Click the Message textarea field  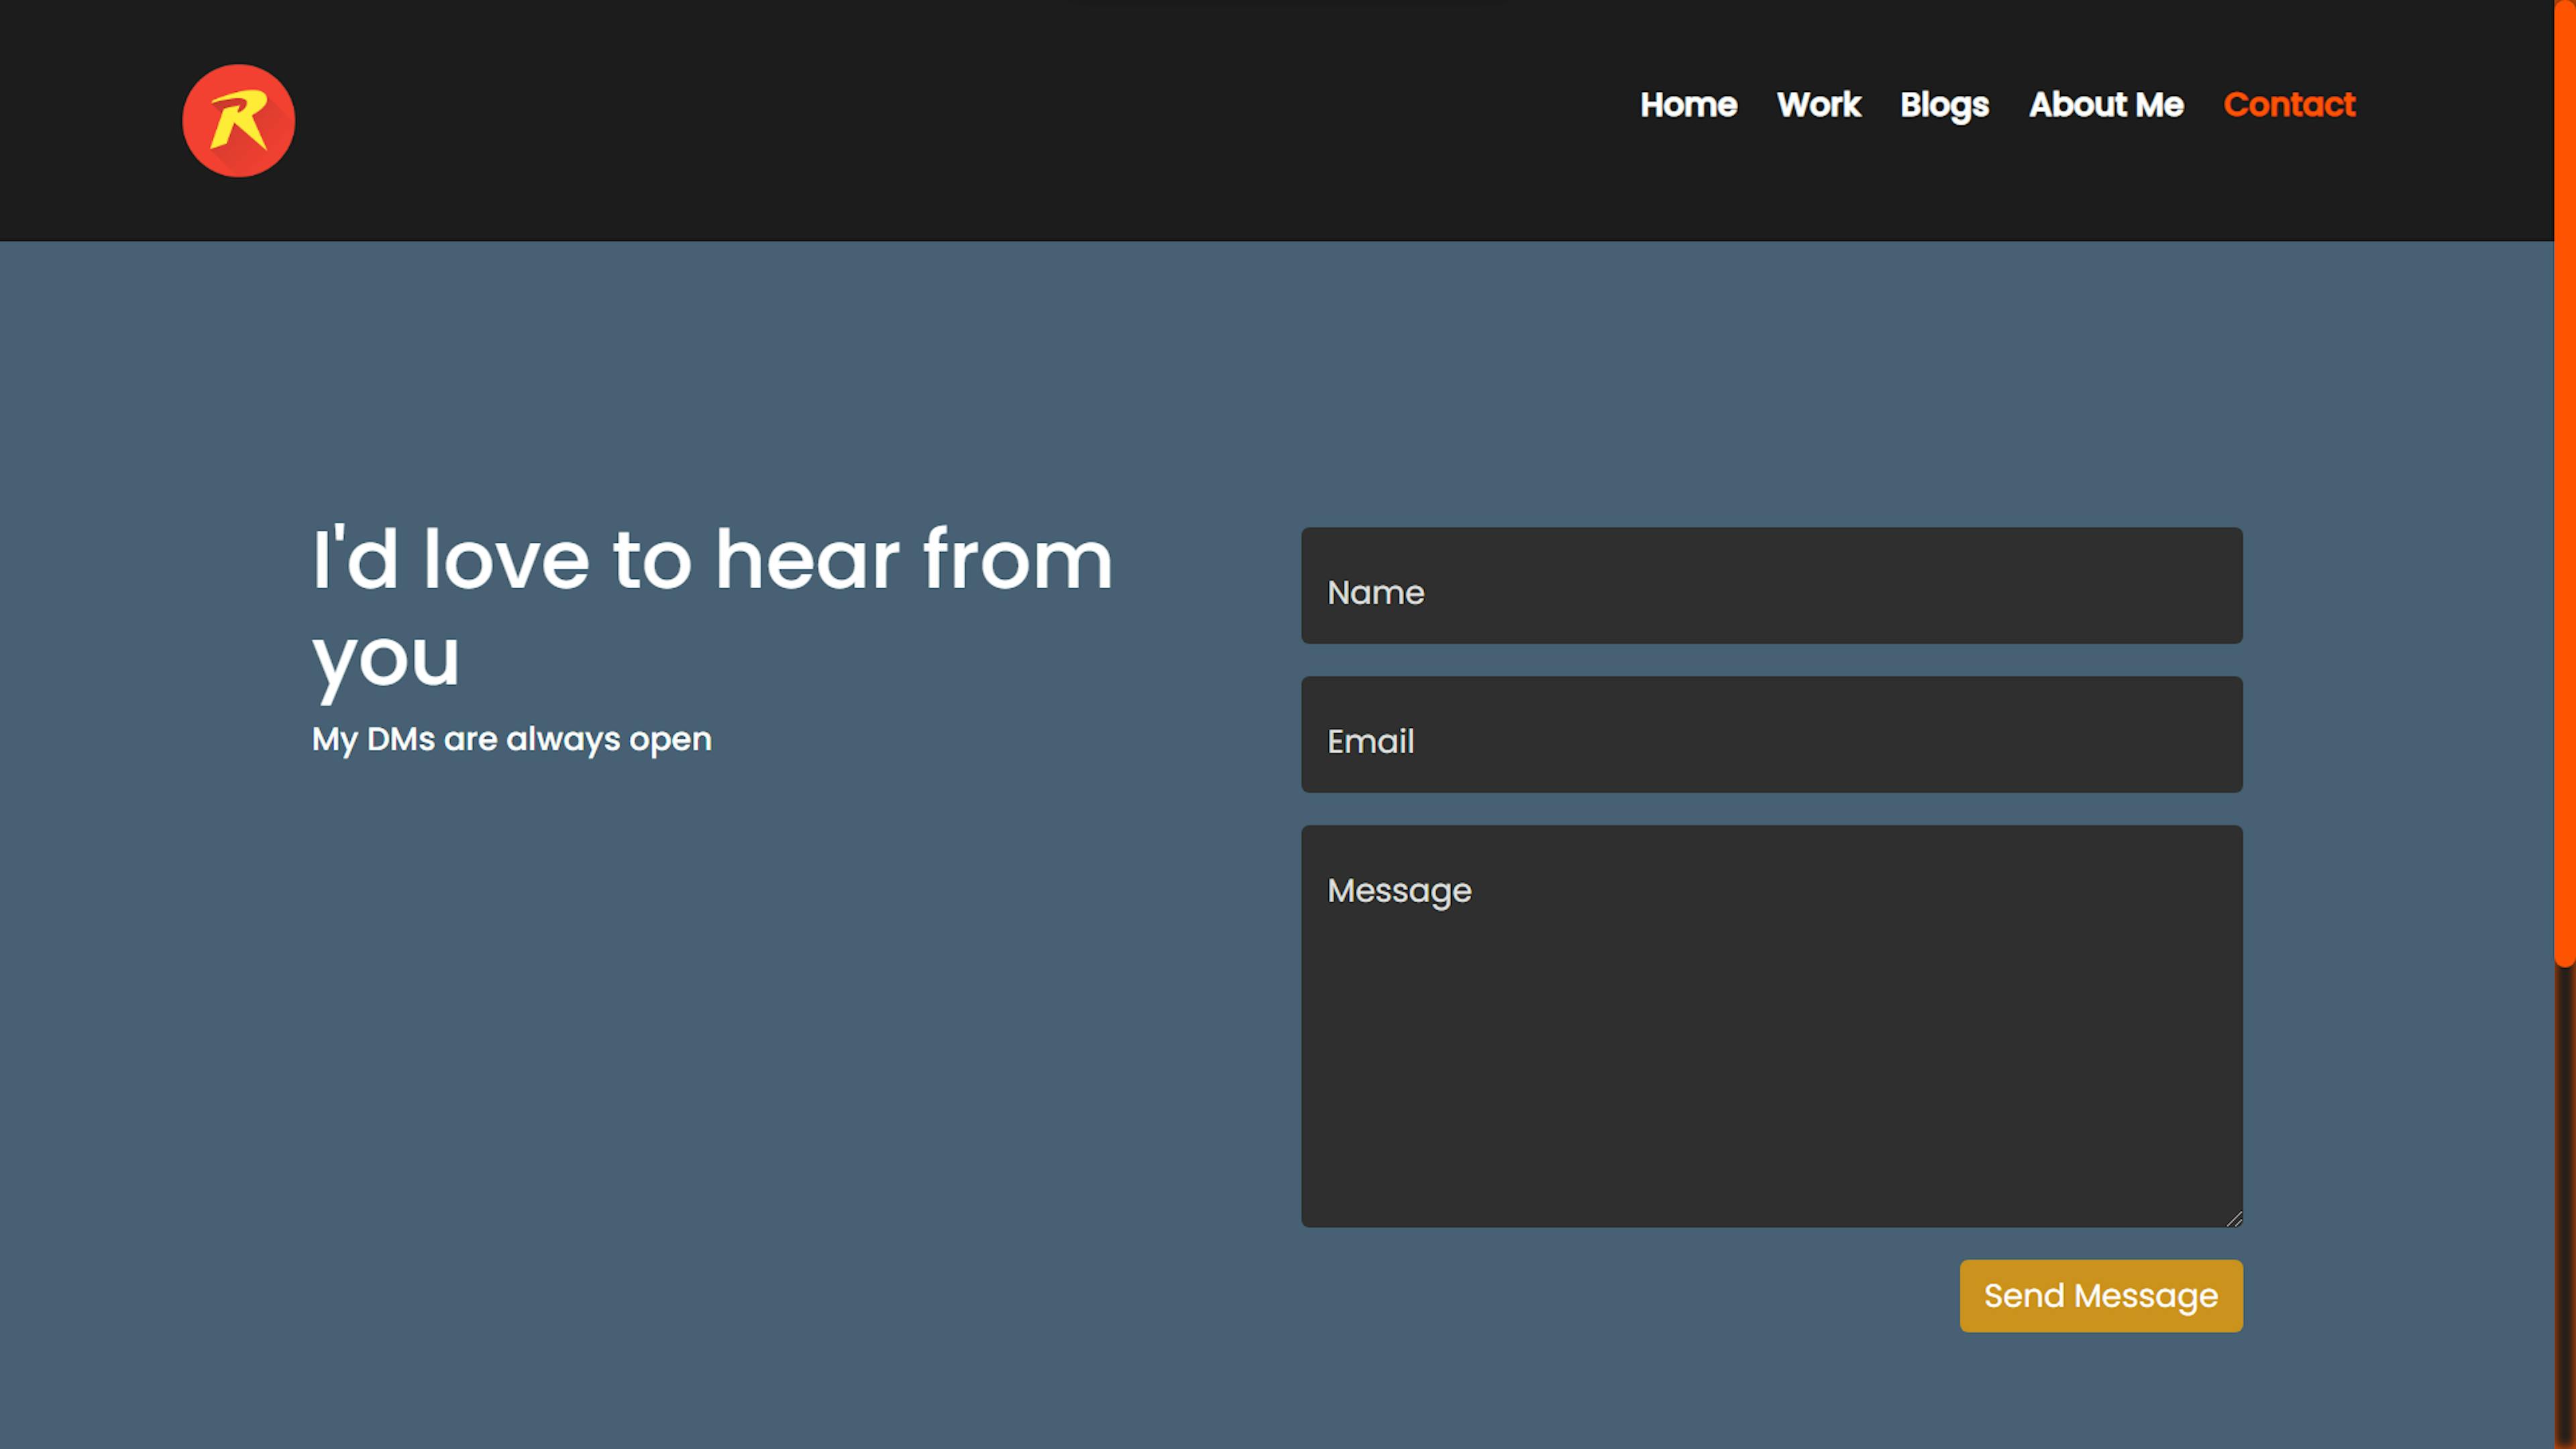pos(1771,1026)
